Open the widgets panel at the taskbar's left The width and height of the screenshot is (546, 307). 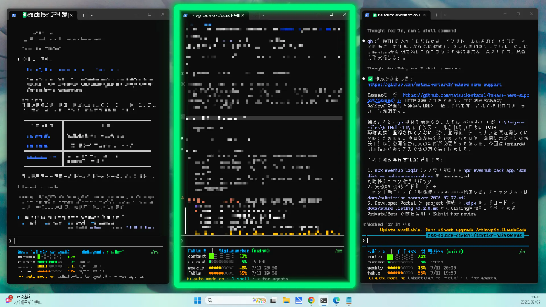click(x=23, y=300)
